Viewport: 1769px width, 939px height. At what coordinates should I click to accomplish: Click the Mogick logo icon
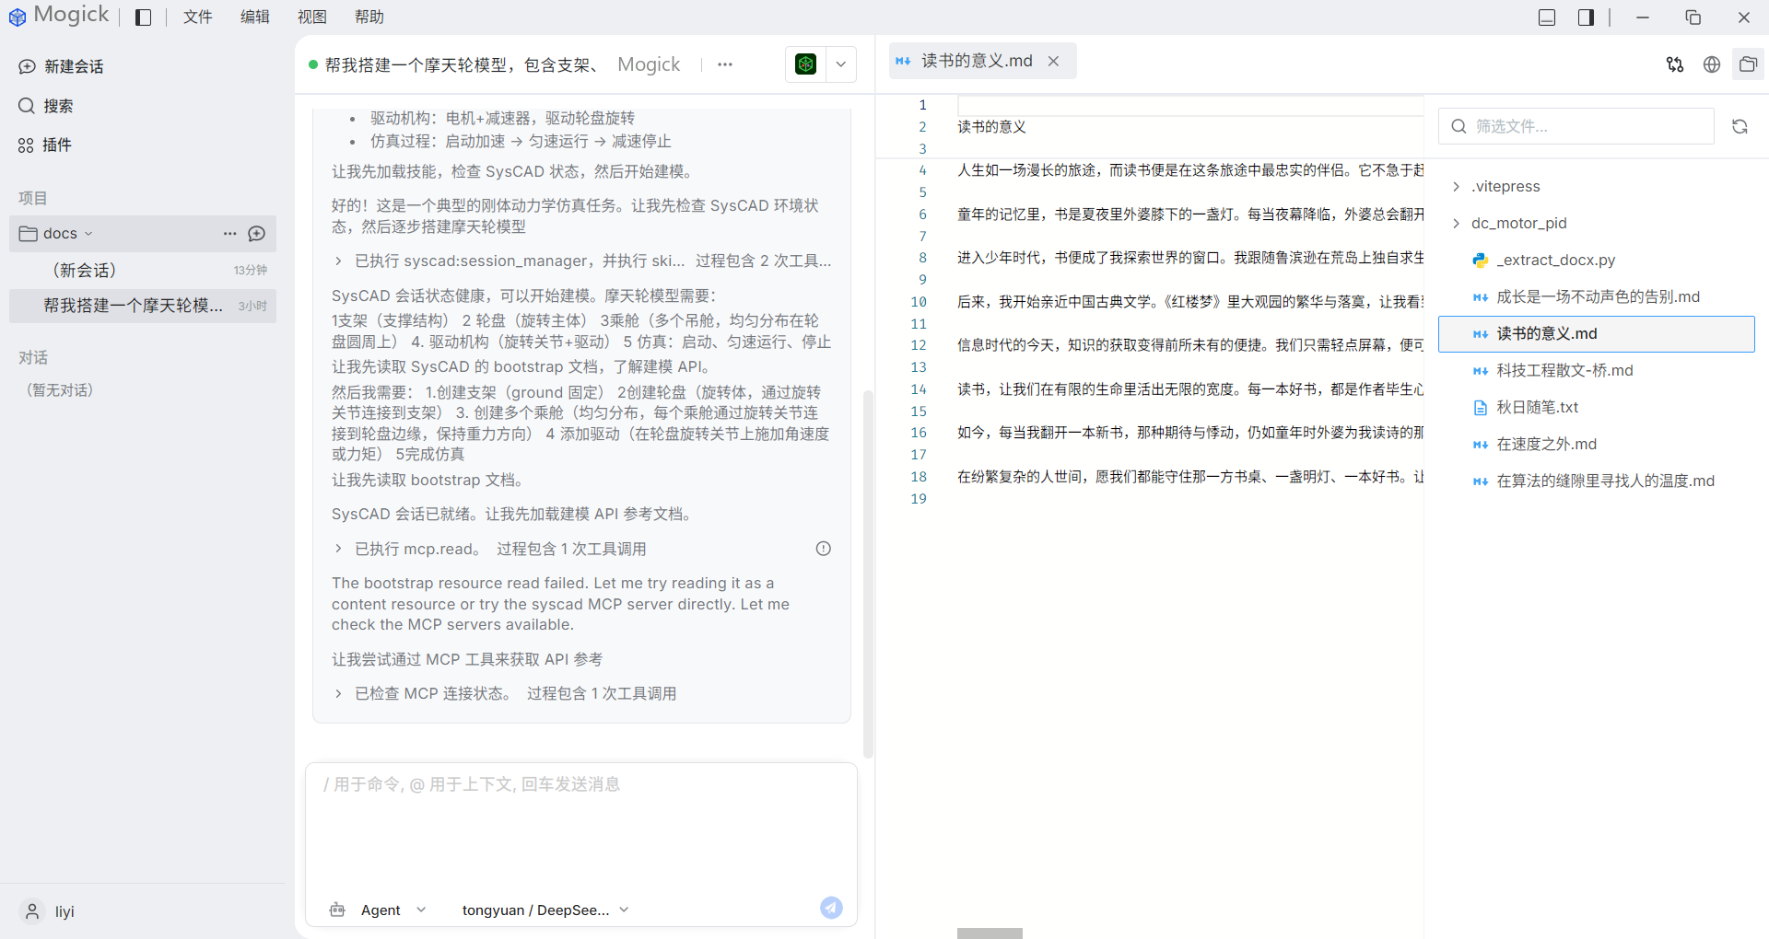pyautogui.click(x=18, y=17)
